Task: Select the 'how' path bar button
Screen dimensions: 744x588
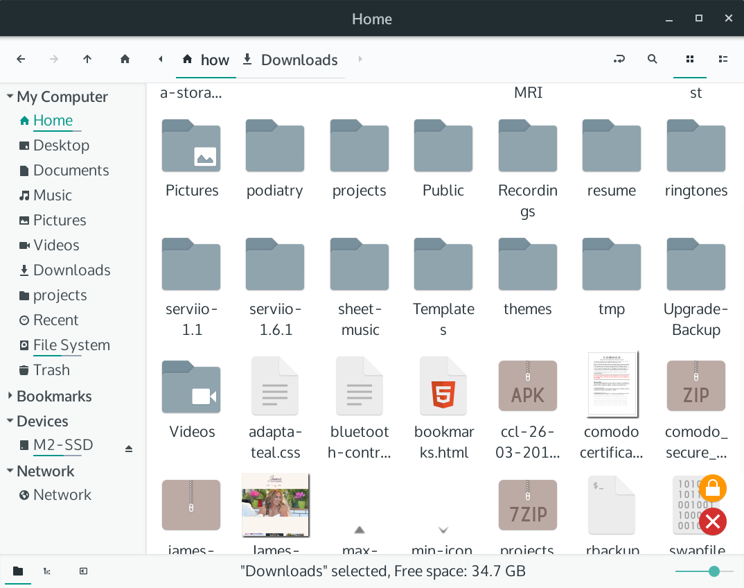Action: tap(206, 60)
